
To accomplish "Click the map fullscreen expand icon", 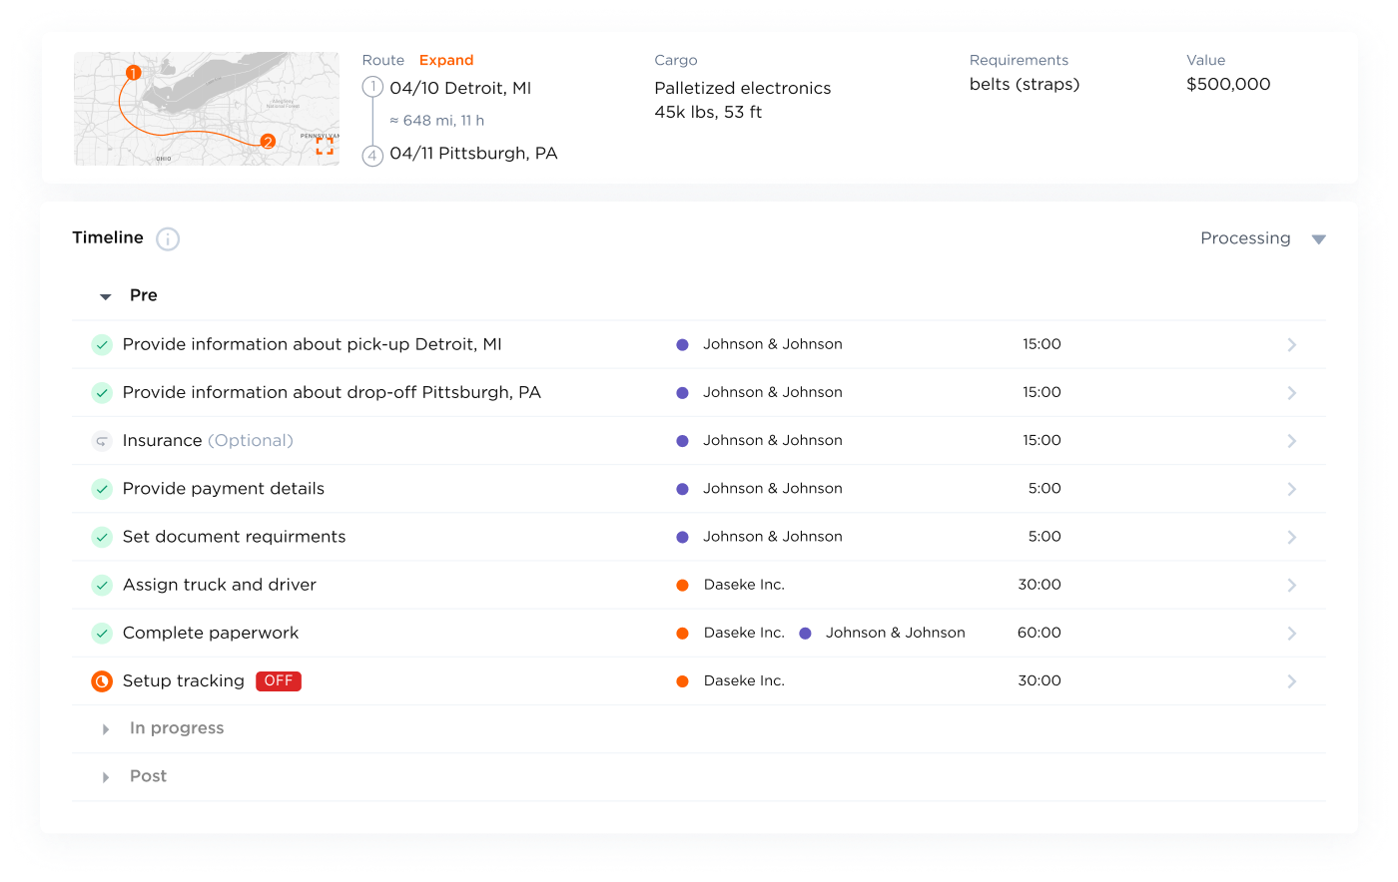I will pyautogui.click(x=325, y=146).
